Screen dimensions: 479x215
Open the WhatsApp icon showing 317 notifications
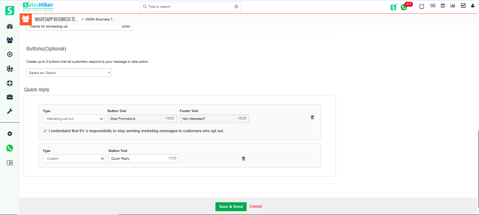click(x=404, y=7)
